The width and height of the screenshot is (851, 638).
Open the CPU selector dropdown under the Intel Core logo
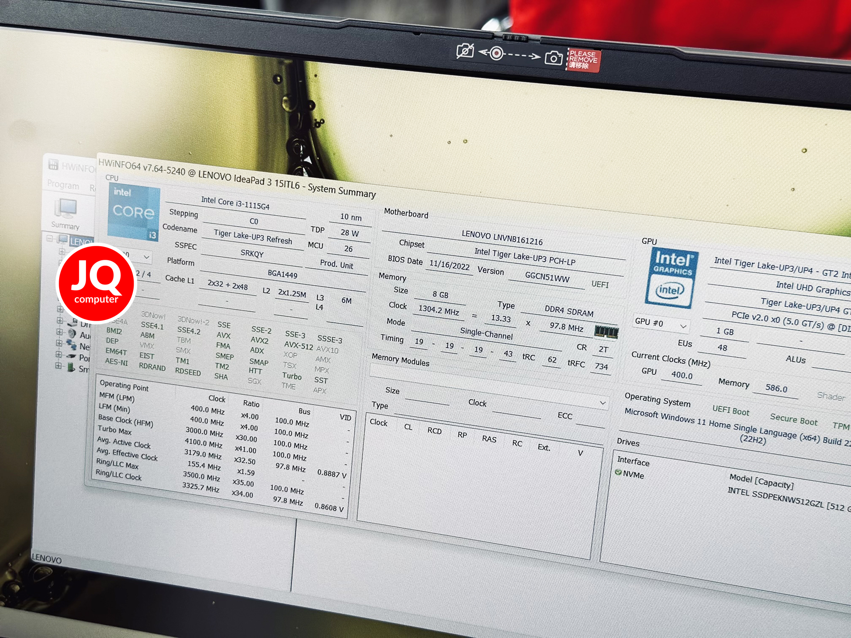click(146, 257)
